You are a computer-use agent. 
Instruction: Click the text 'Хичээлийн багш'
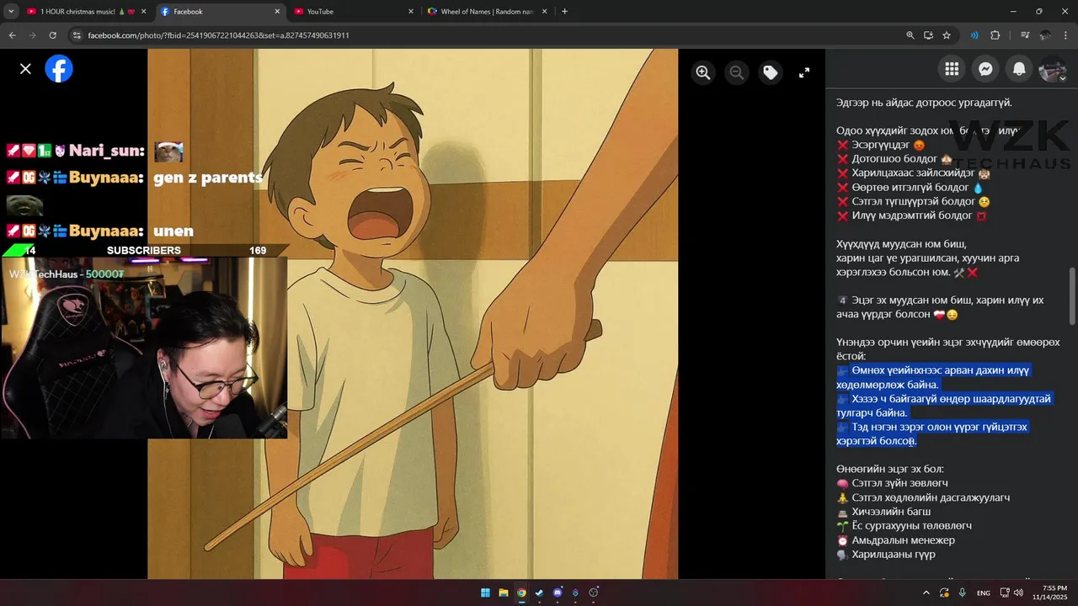(x=891, y=512)
